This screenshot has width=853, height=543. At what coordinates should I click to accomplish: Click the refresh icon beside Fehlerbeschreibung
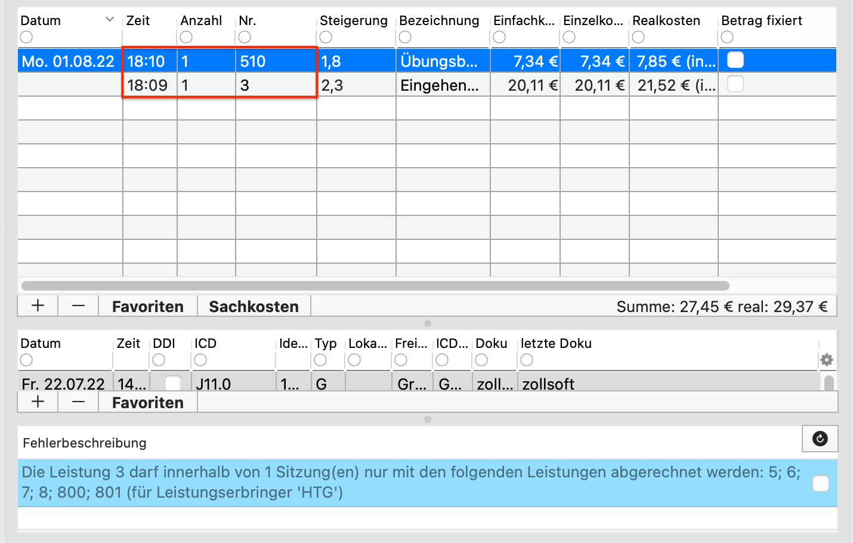[x=820, y=439]
